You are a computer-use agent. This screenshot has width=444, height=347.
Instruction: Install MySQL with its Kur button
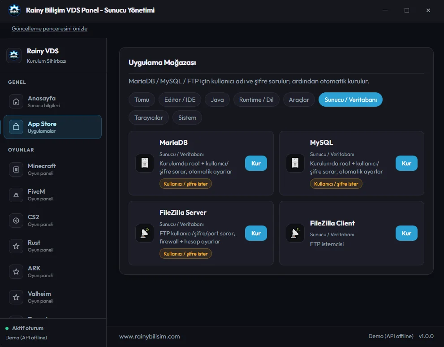point(406,163)
